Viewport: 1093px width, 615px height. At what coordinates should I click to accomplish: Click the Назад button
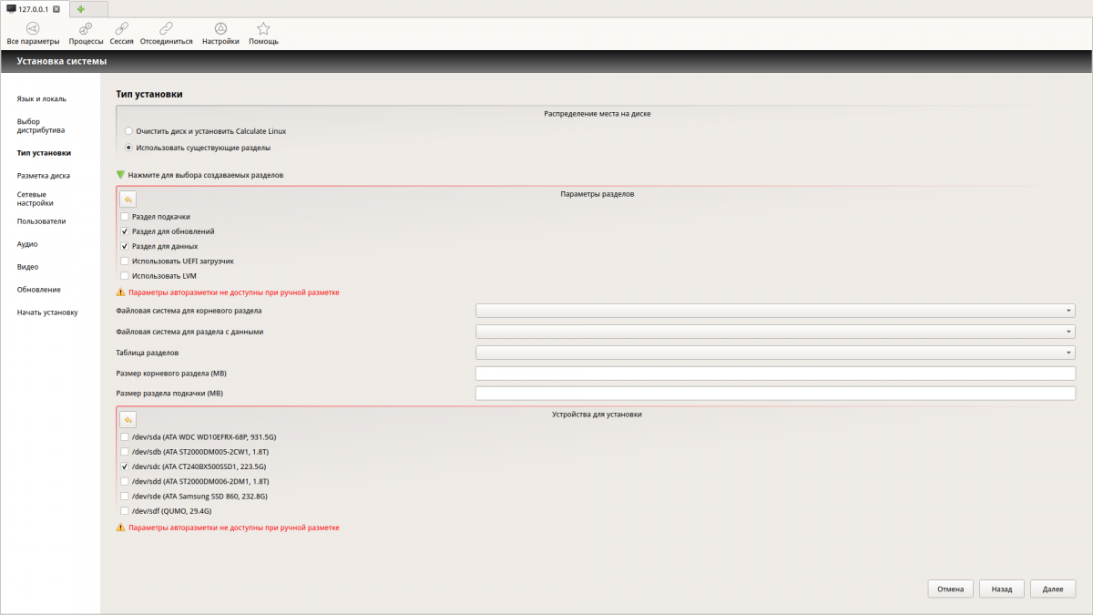[x=1002, y=589]
